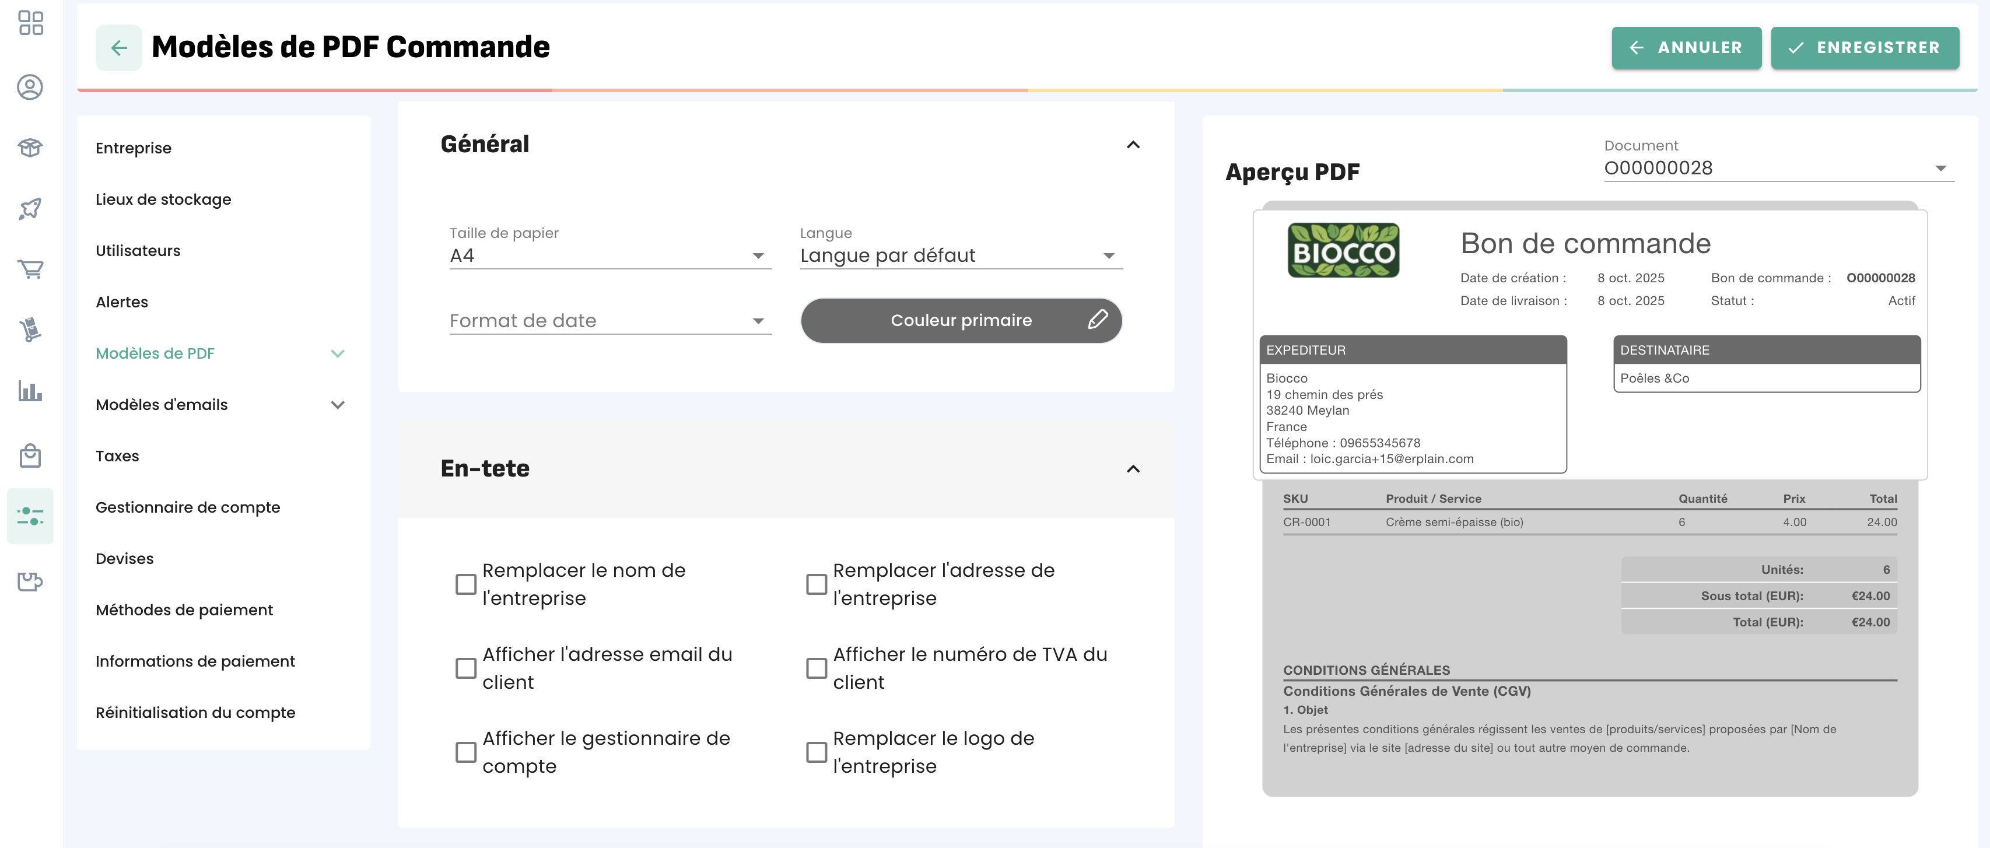
Task: Enable Remplacer le nom de l'entreprise checkbox
Action: coord(466,584)
